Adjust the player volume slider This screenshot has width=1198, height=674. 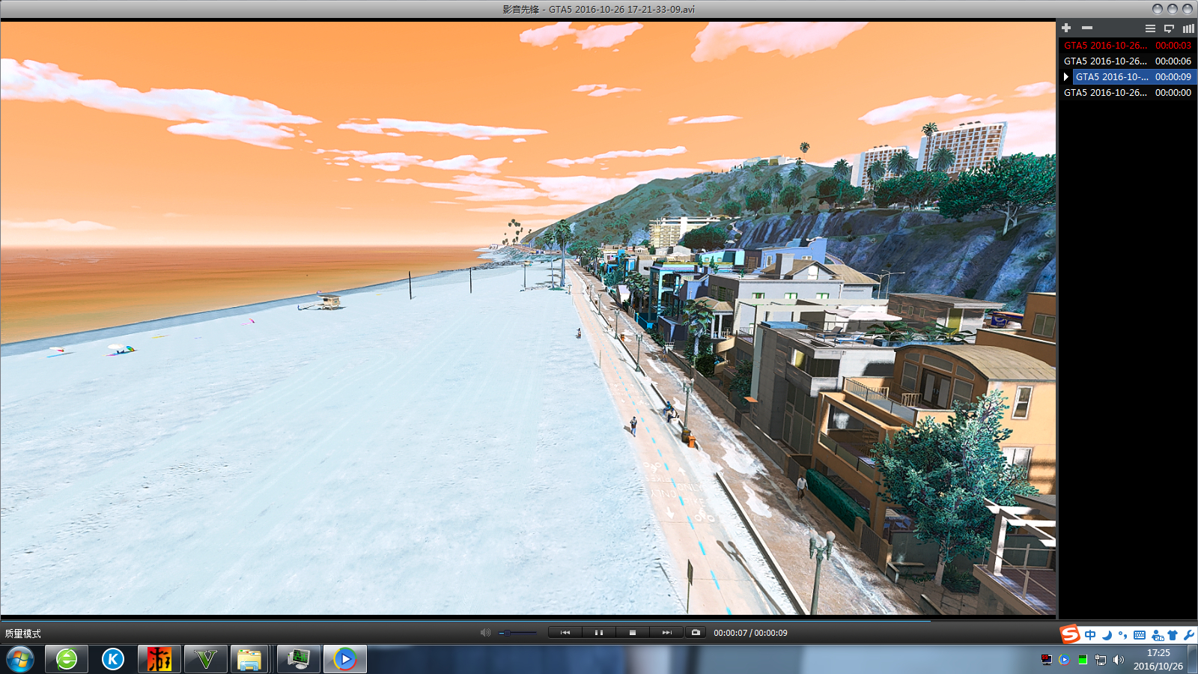pyautogui.click(x=518, y=633)
